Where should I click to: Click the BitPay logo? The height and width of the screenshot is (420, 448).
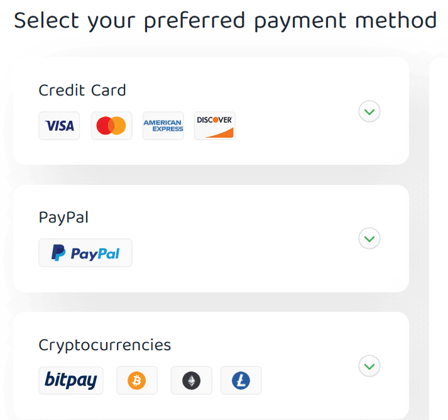tap(70, 380)
